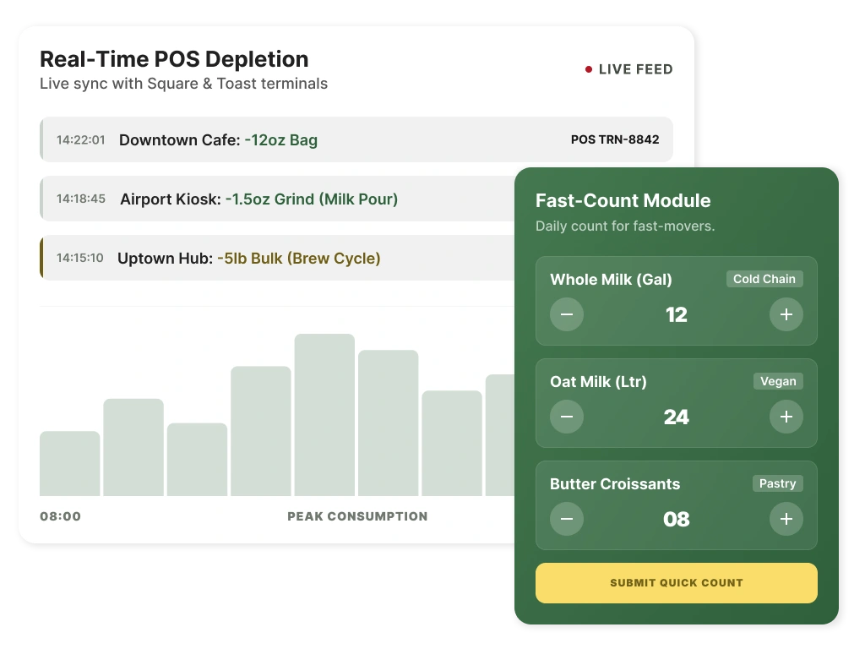Click the Whole Milk count value 12
The image size is (865, 649).
[x=677, y=314]
